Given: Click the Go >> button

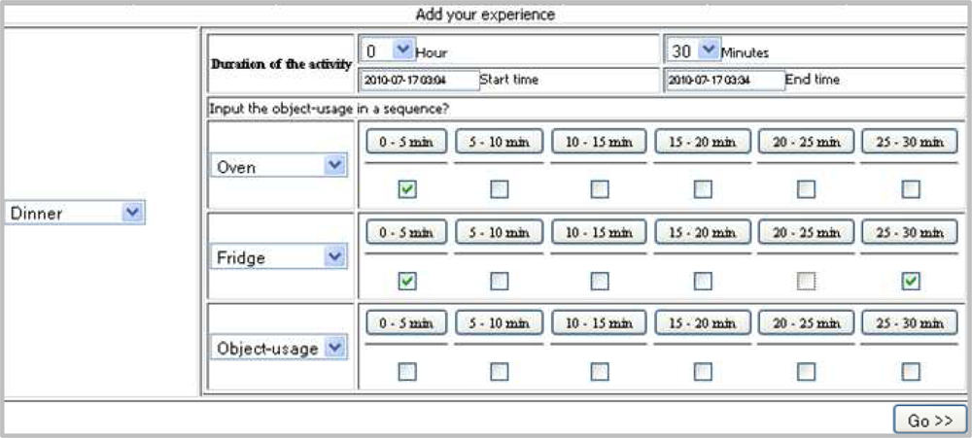Looking at the screenshot, I should tap(930, 420).
